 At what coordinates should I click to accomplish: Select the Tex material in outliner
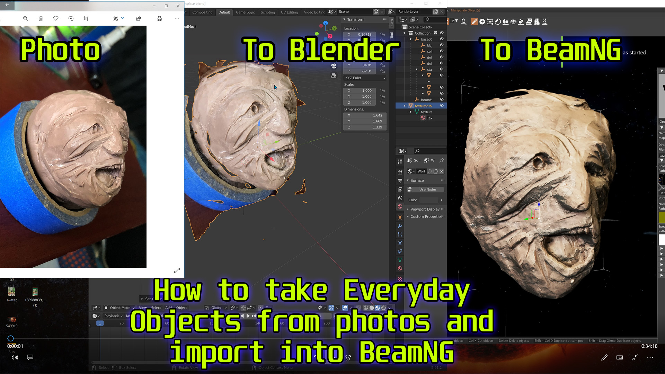(x=429, y=118)
